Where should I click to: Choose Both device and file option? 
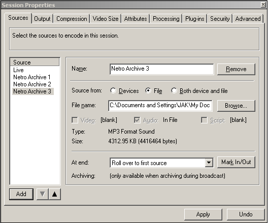click(174, 90)
